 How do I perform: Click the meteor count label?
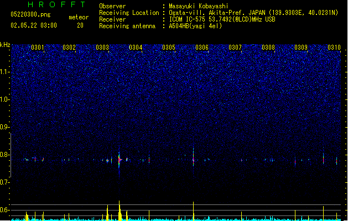click(x=79, y=17)
